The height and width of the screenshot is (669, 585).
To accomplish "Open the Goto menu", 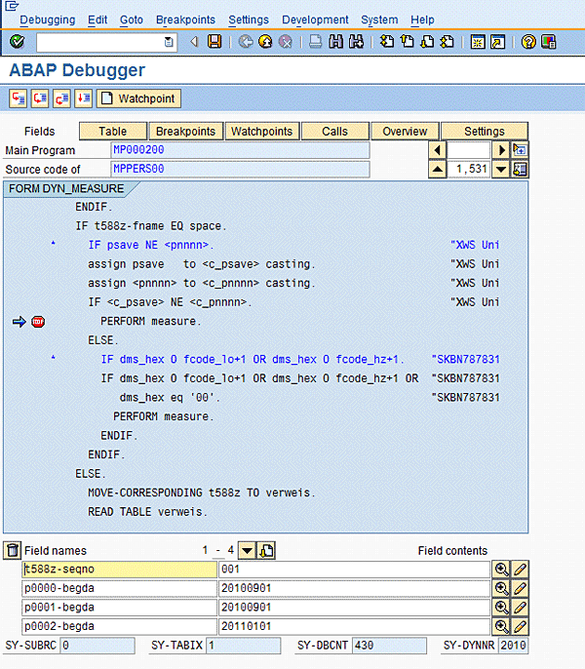I will (131, 20).
